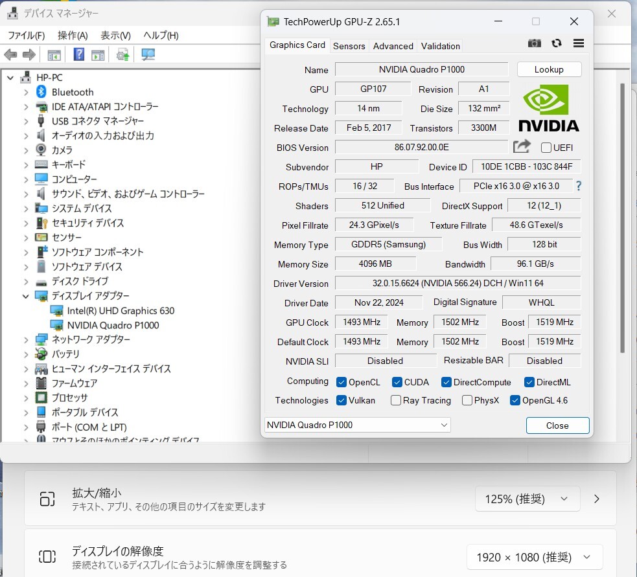Expand the システム デバイス node
The width and height of the screenshot is (637, 577).
pos(25,209)
